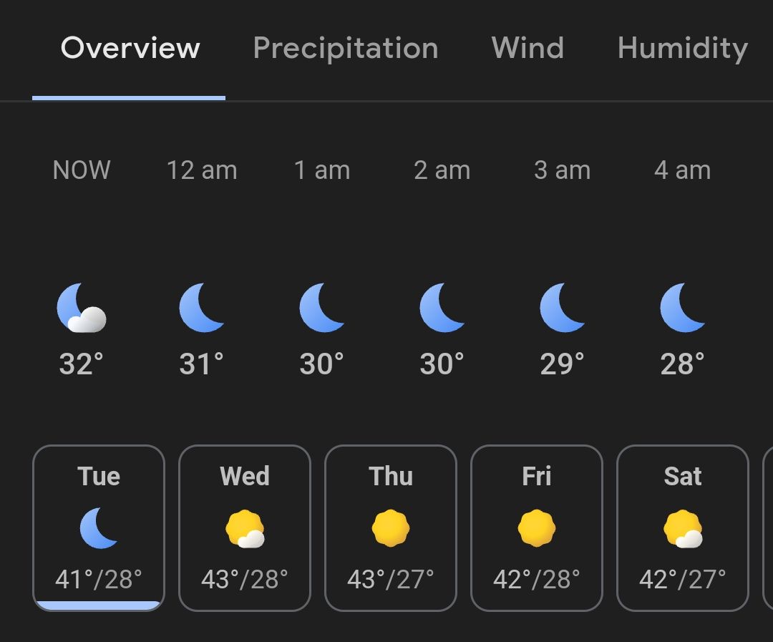The height and width of the screenshot is (642, 773).
Task: Click the partially visible card after Sat
Action: [x=767, y=528]
